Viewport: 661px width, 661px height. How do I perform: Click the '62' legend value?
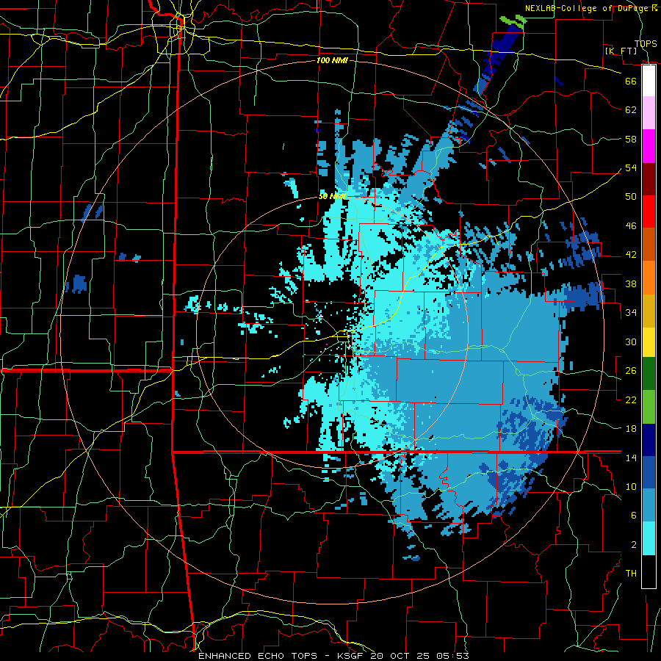tap(631, 110)
